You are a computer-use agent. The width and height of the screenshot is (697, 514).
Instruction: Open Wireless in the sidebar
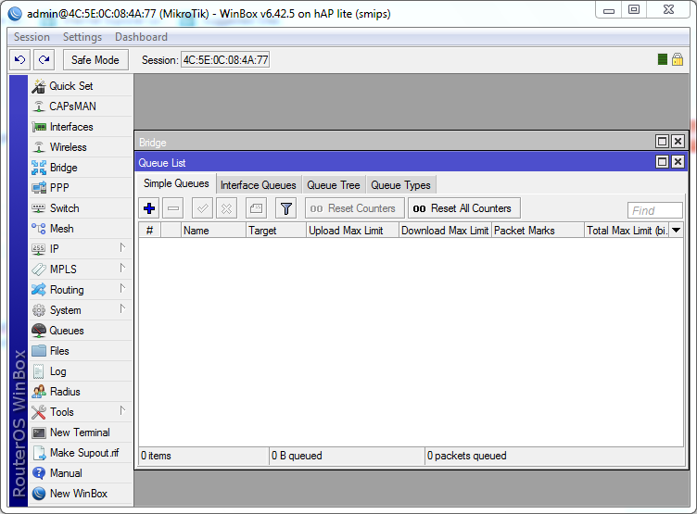click(81, 147)
